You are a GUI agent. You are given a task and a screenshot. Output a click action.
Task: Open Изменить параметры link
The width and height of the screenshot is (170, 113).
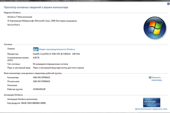click(x=156, y=79)
